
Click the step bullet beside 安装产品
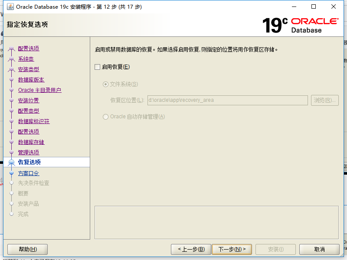(x=12, y=204)
